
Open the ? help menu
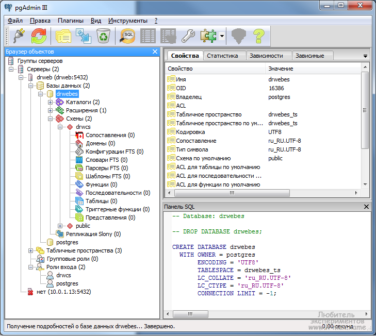[x=156, y=21]
